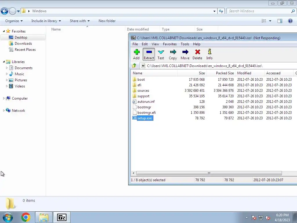Sort 7-Zip list by Modified column
The width and height of the screenshot is (297, 223).
[250, 73]
